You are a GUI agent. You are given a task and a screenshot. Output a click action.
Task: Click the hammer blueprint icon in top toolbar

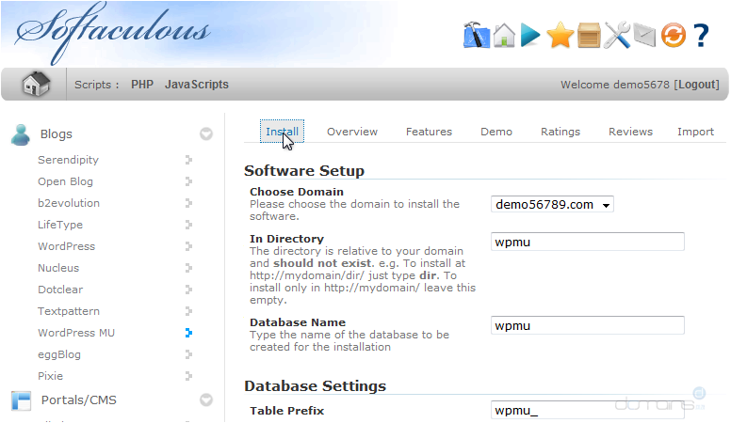tap(478, 36)
